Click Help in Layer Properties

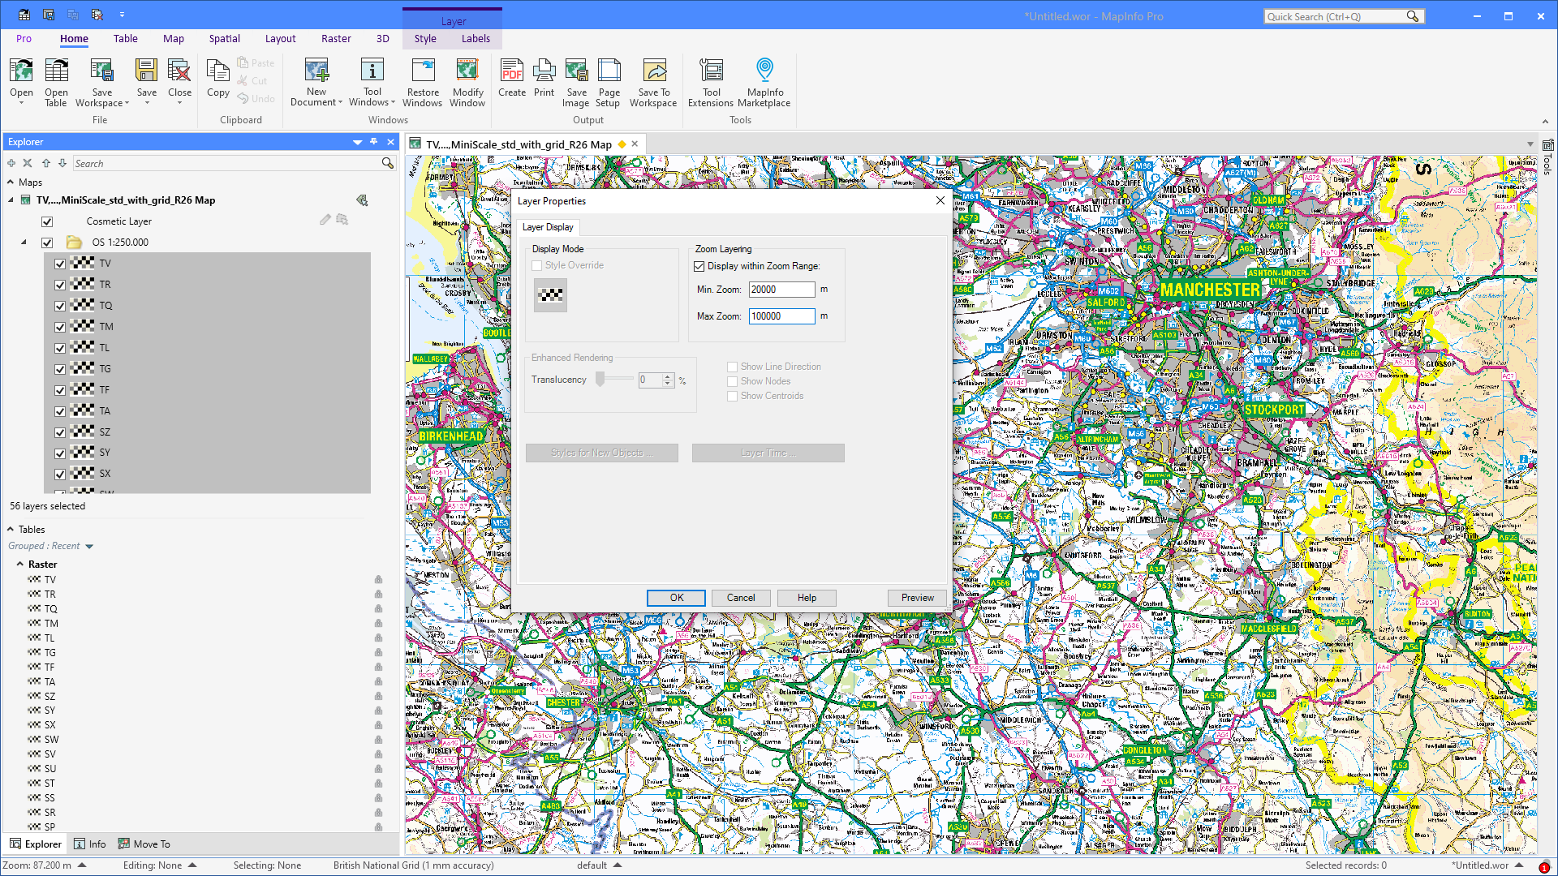tap(807, 598)
